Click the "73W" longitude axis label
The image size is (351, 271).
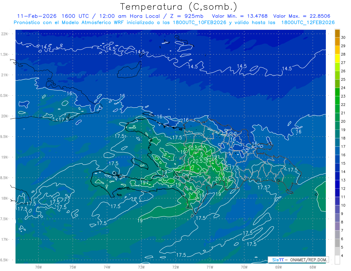point(141,267)
